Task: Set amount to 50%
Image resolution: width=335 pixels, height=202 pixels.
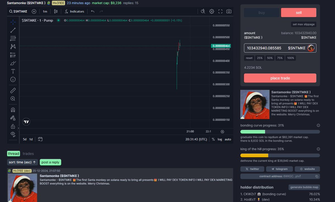Action: click(x=270, y=58)
